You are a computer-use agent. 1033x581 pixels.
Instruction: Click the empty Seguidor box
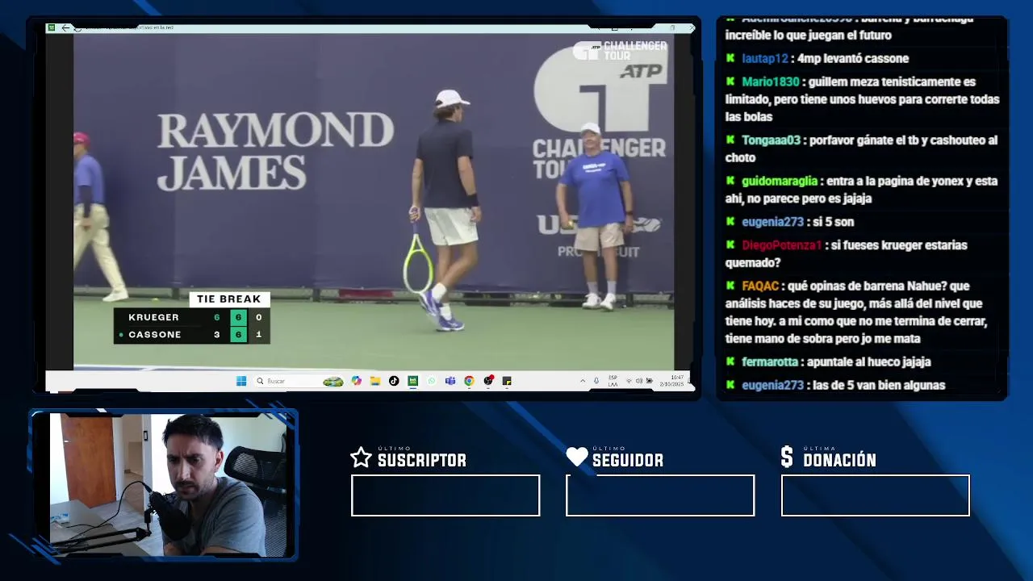point(660,495)
